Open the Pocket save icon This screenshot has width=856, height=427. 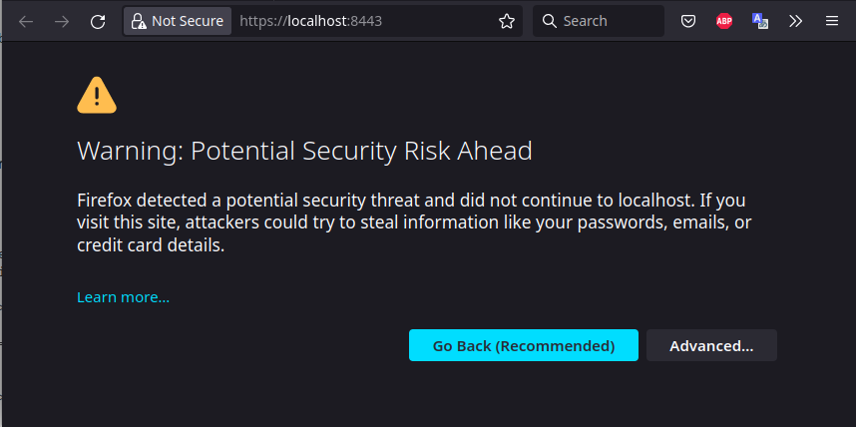coord(688,21)
